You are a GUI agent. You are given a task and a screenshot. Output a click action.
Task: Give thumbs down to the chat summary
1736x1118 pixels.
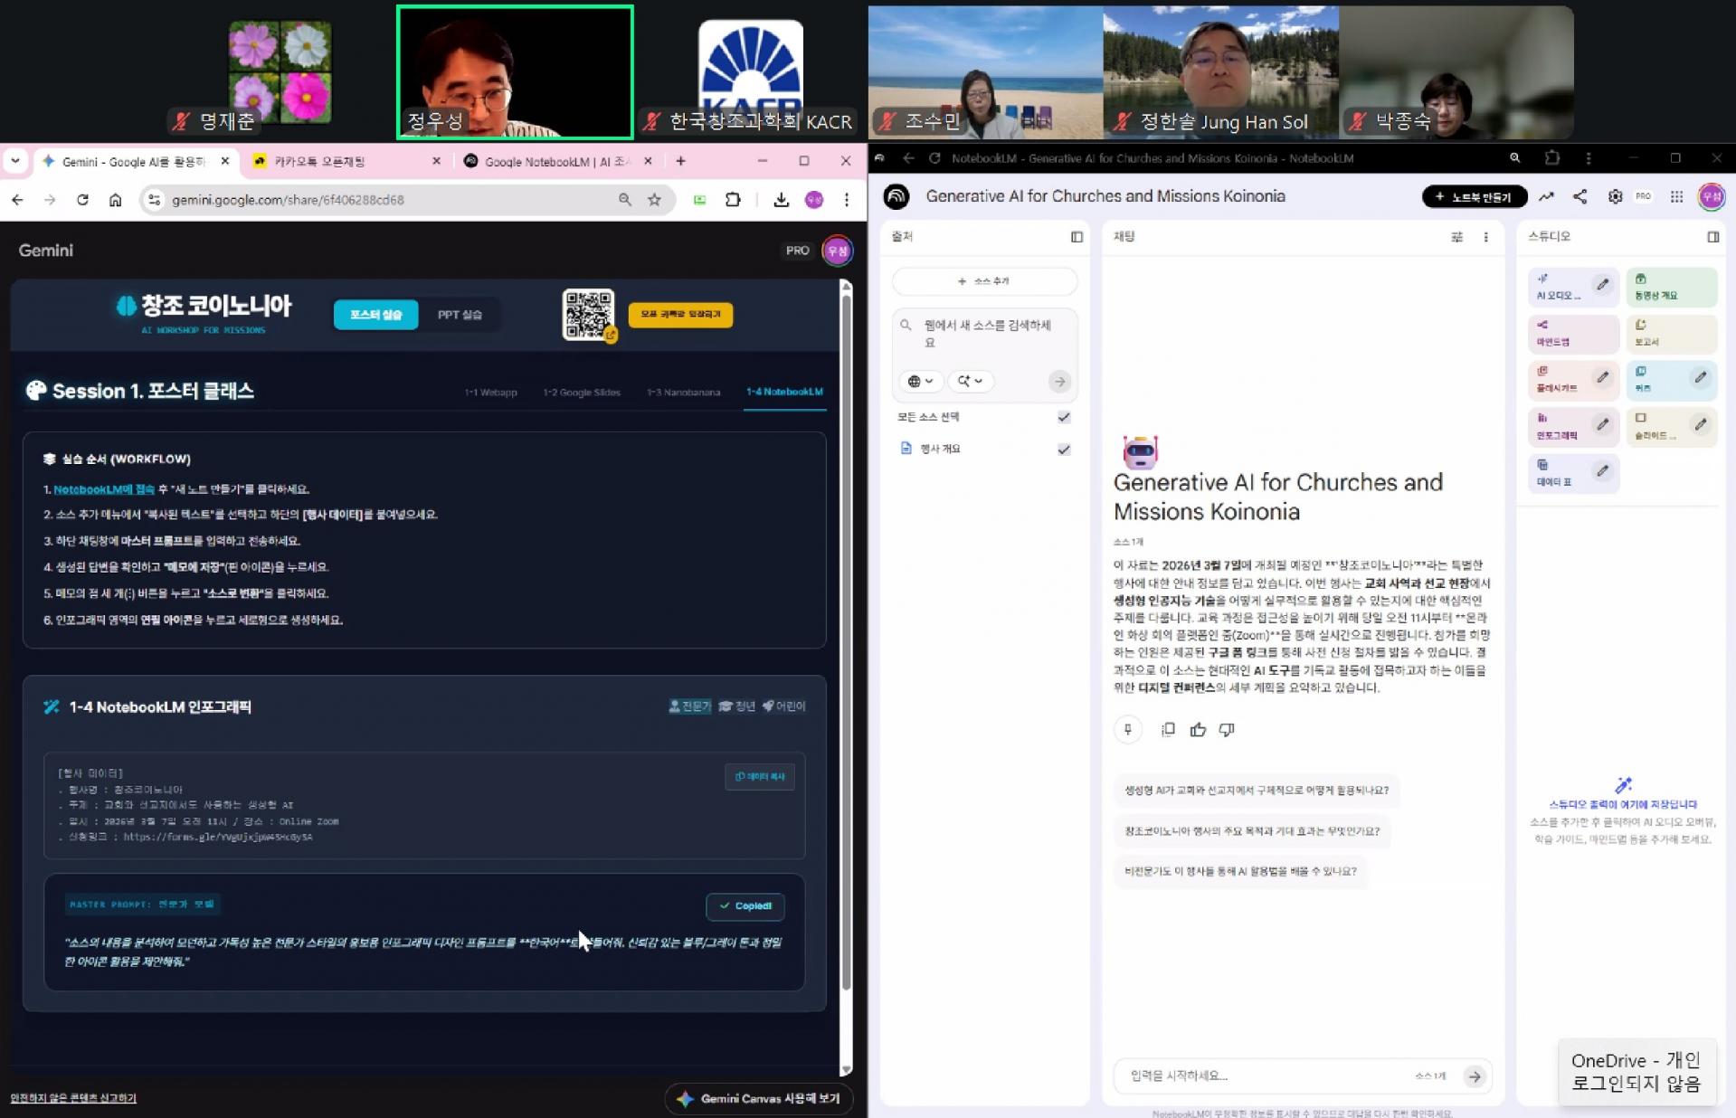1227,730
